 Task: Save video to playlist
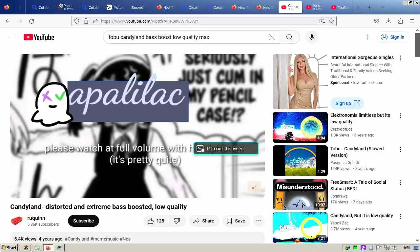point(236,221)
